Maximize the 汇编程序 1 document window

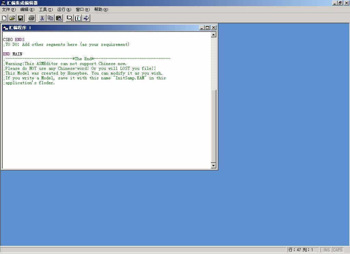[207, 28]
